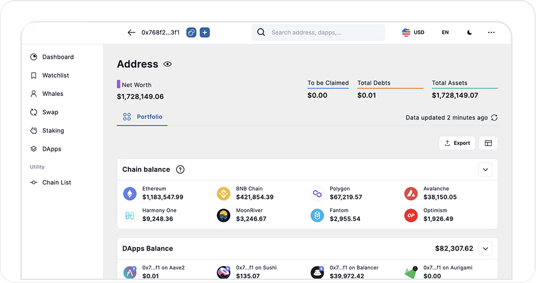Select the BNB Chain balance icon
Image resolution: width=536 pixels, height=283 pixels.
(224, 194)
